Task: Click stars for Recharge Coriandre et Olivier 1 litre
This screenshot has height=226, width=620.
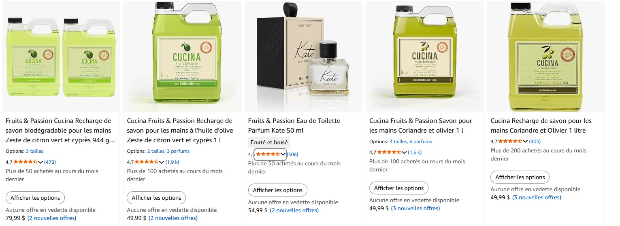Action: point(510,141)
